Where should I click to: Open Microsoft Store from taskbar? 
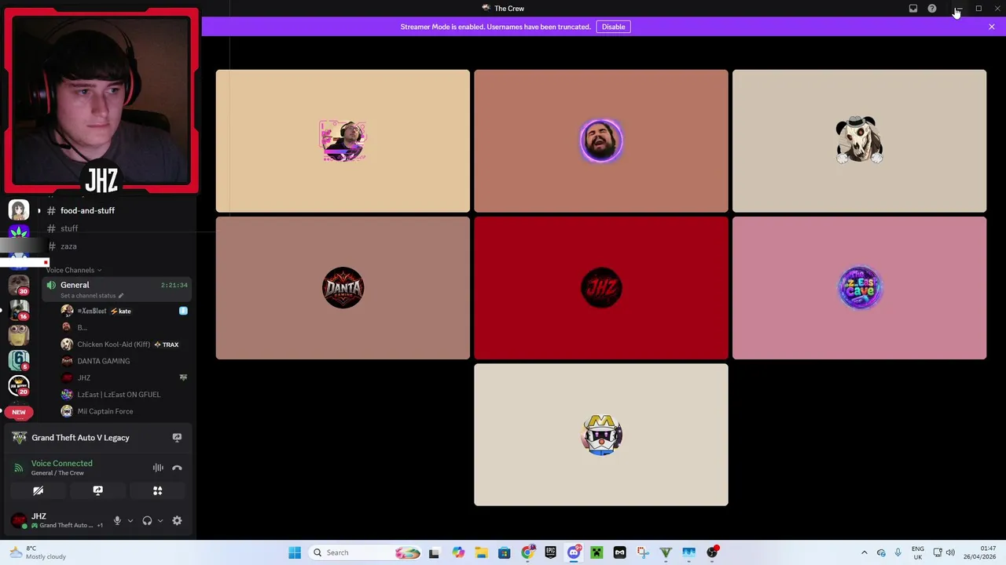coord(505,552)
